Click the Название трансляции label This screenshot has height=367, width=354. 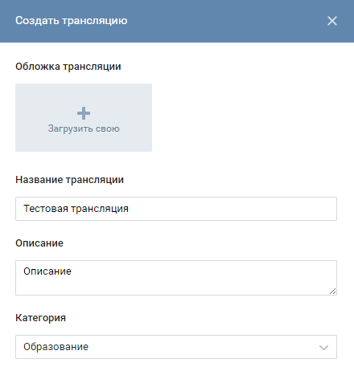(x=69, y=180)
